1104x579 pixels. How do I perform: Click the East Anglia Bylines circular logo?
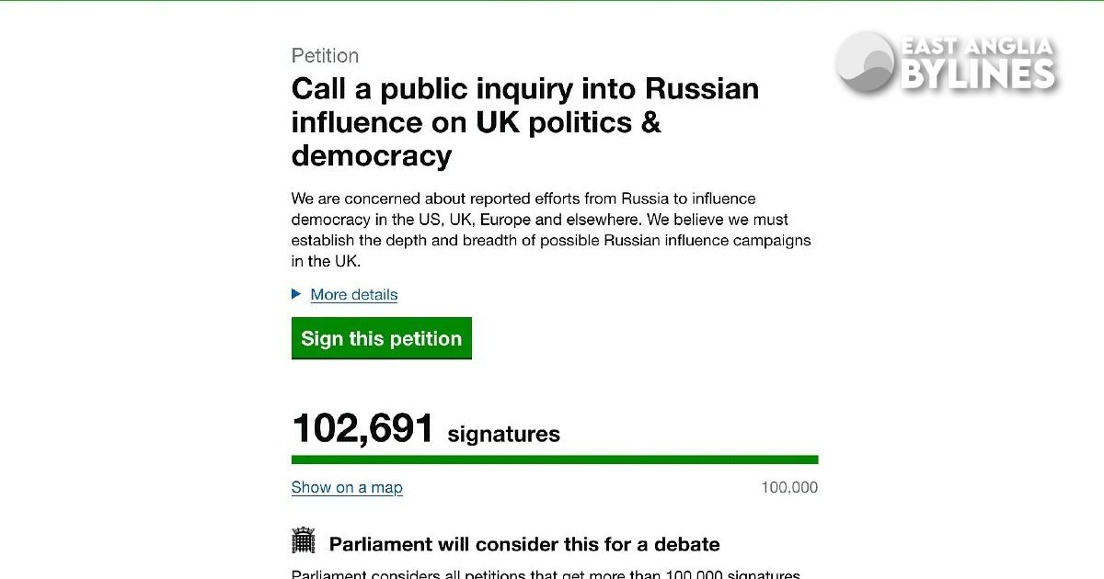[865, 62]
